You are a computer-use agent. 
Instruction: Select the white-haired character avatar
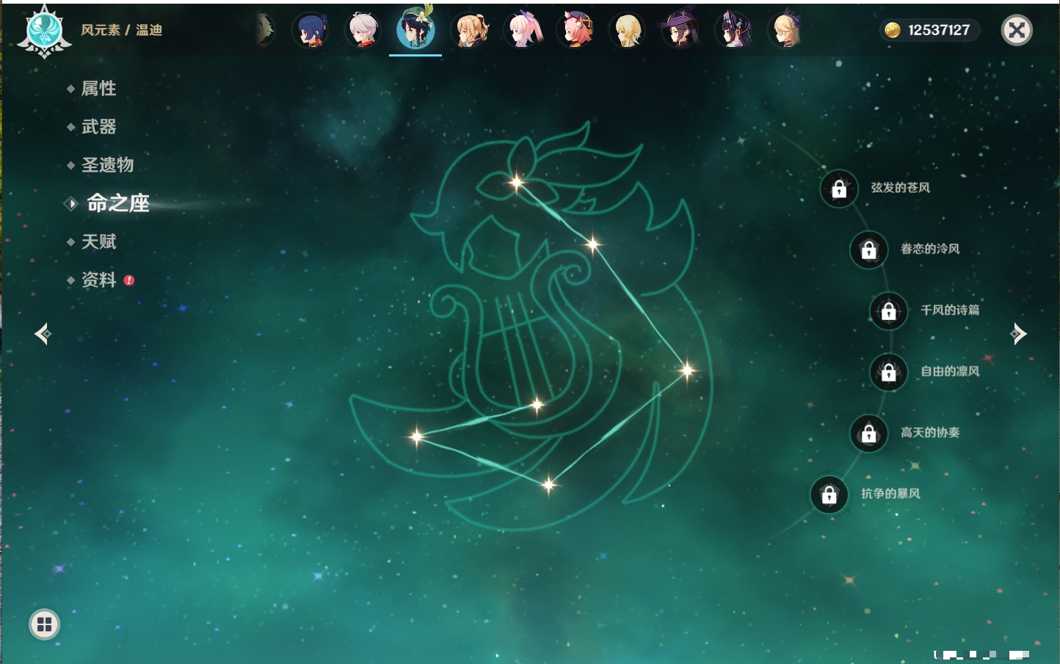363,30
